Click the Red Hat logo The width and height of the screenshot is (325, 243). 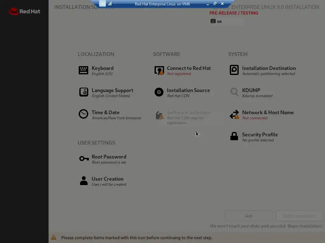[24, 11]
